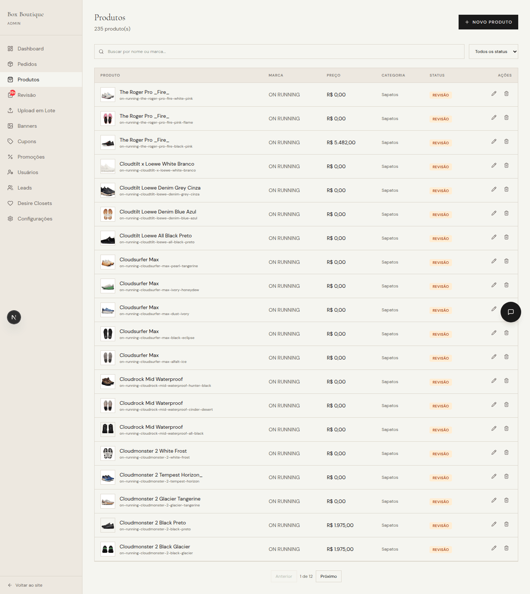This screenshot has width=530, height=594.
Task: Delete Cloudrock Mid Waterproof hunter-black row
Action: tap(506, 381)
